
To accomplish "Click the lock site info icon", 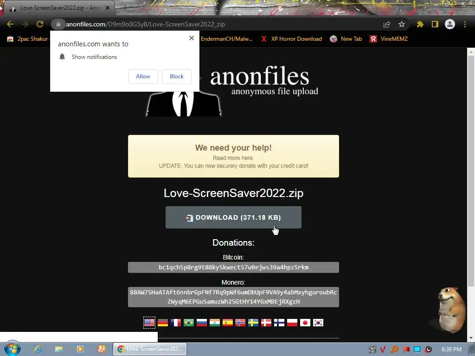I will tap(58, 24).
